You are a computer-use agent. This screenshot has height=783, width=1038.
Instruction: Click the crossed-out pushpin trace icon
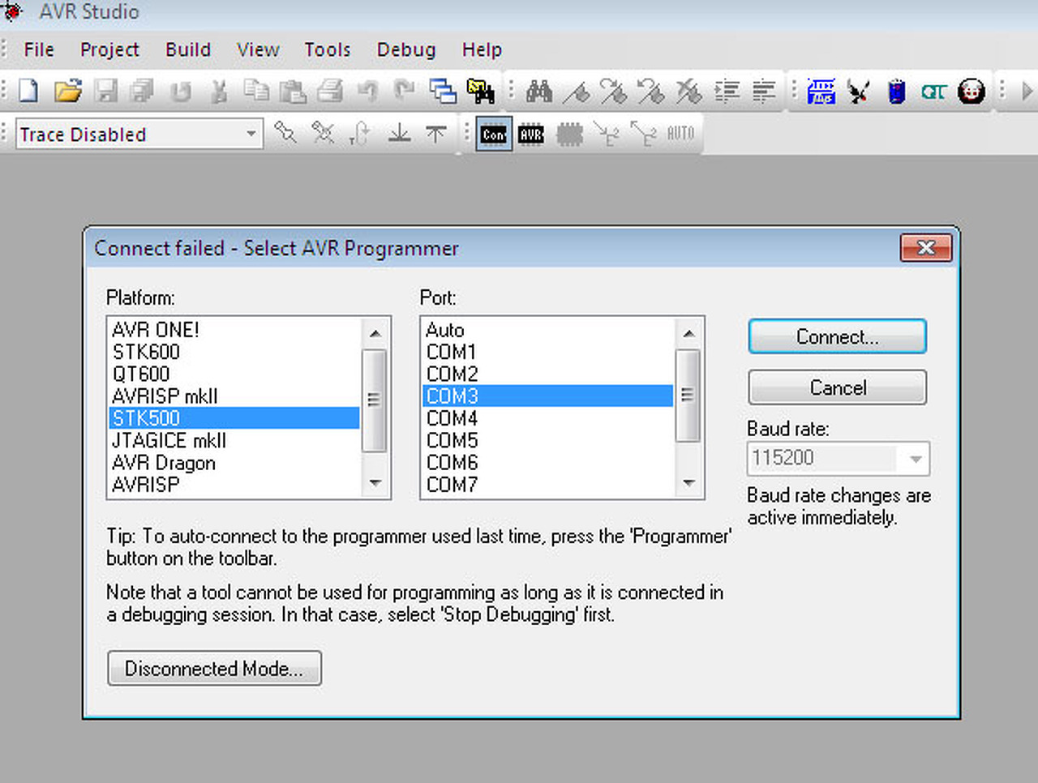323,132
